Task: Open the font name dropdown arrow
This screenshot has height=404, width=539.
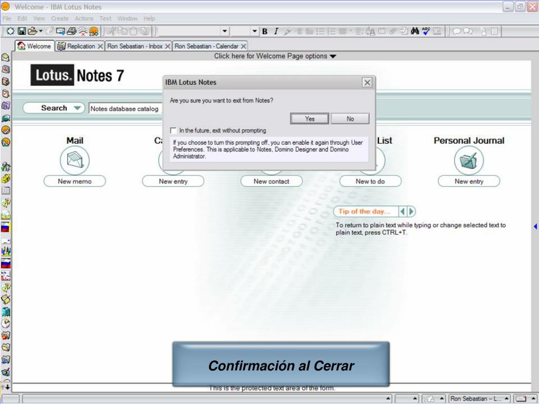Action: pyautogui.click(x=224, y=31)
